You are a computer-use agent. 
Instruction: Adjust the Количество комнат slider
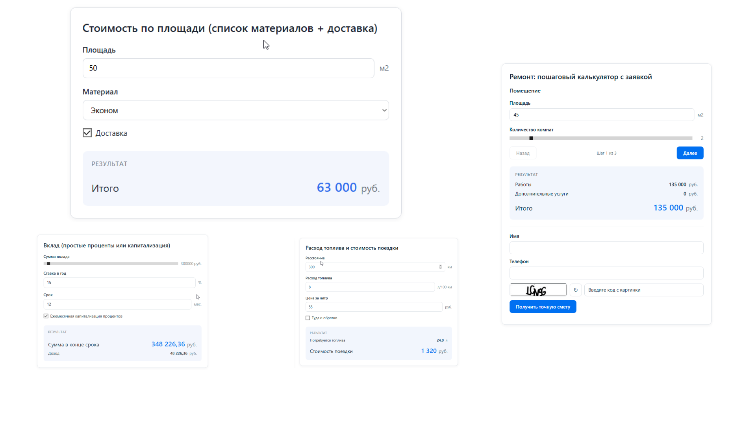601,138
